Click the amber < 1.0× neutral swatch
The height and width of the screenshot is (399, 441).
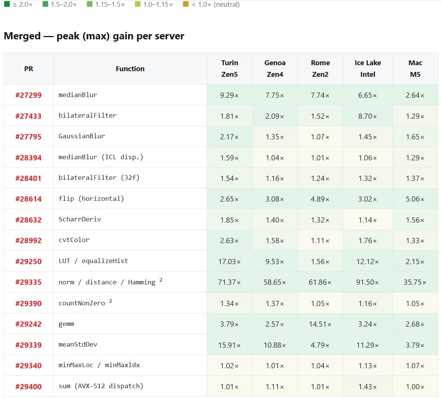click(186, 4)
